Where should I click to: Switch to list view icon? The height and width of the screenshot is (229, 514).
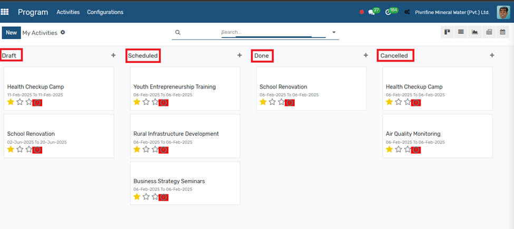461,32
